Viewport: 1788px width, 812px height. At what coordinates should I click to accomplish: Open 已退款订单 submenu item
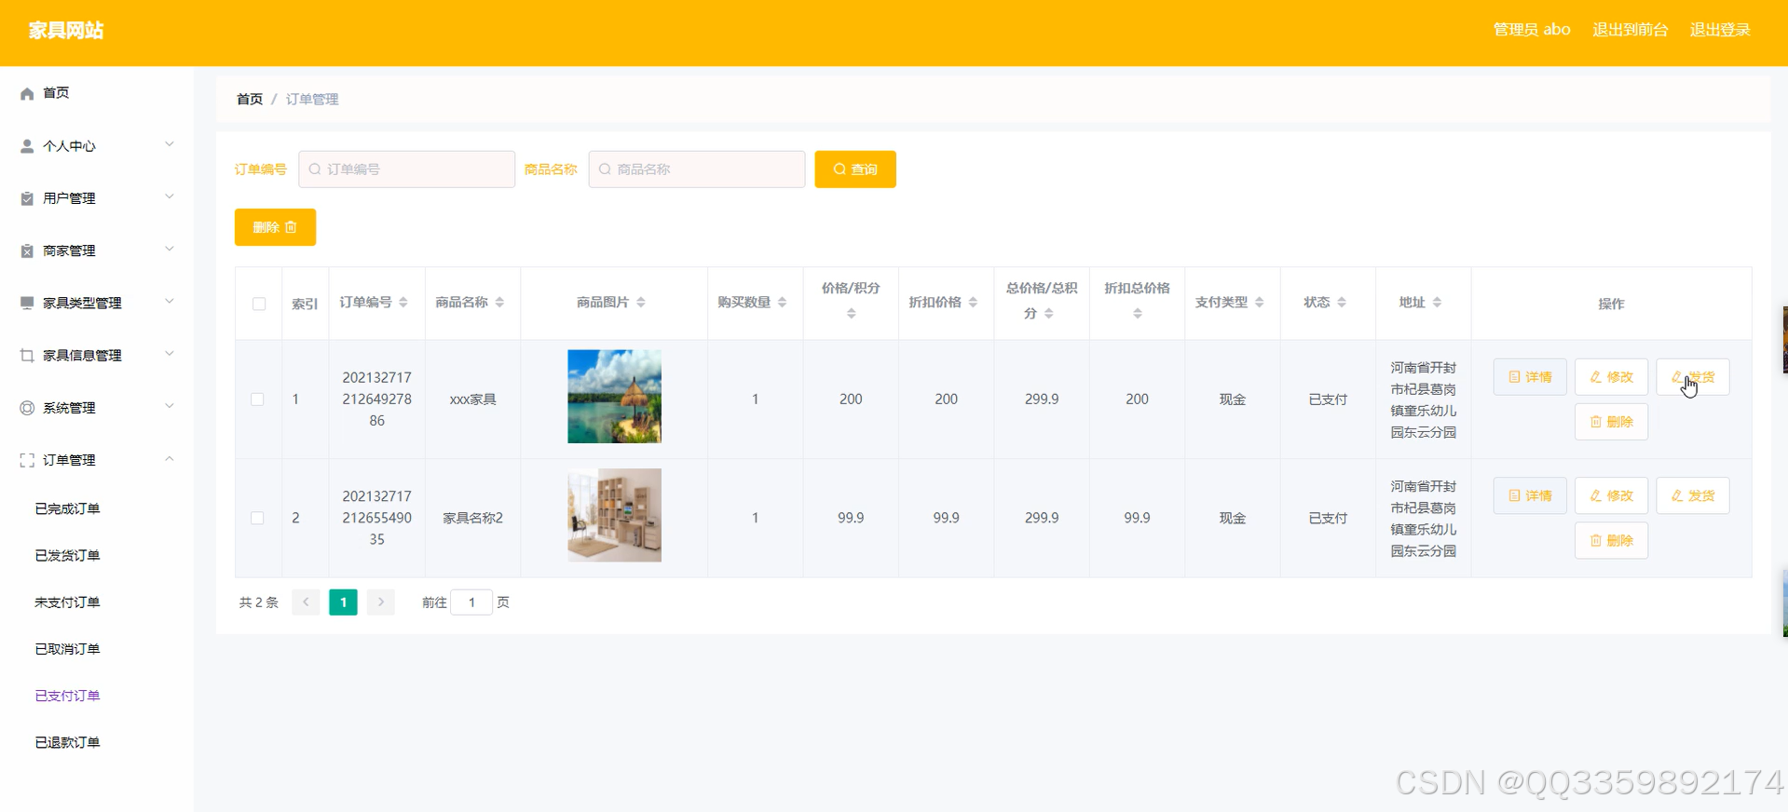click(x=67, y=742)
